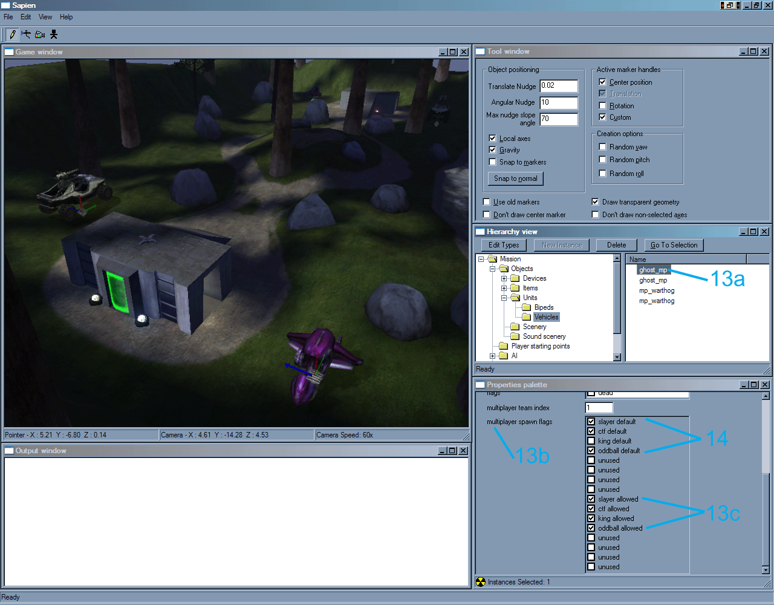Enable Random yaw creation option
Screen dimensions: 774x605
[602, 147]
